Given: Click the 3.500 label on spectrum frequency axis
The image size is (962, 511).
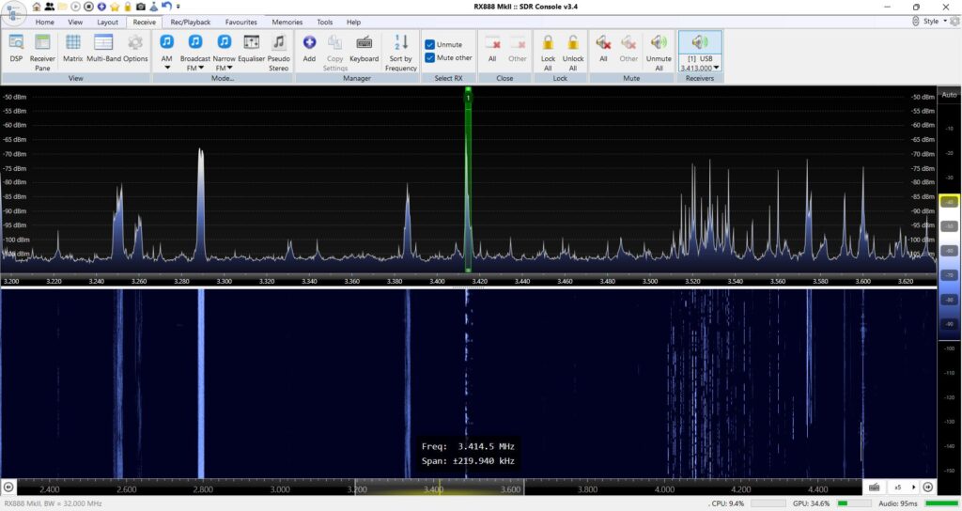Looking at the screenshot, I should pyautogui.click(x=650, y=282).
